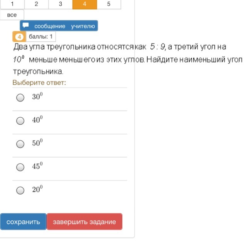
Task: Mark 45° as the answer
Action: tap(20, 167)
